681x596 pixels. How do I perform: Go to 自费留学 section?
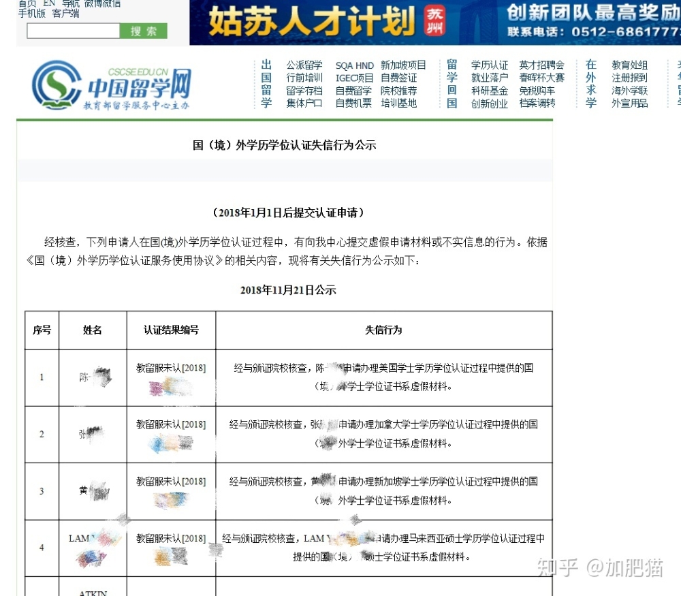pyautogui.click(x=353, y=91)
